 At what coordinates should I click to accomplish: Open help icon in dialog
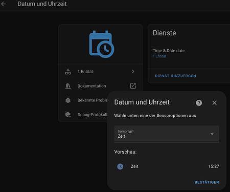click(x=199, y=103)
